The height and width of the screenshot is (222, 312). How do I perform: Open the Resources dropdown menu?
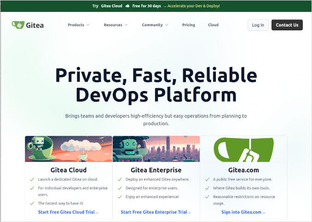(116, 25)
